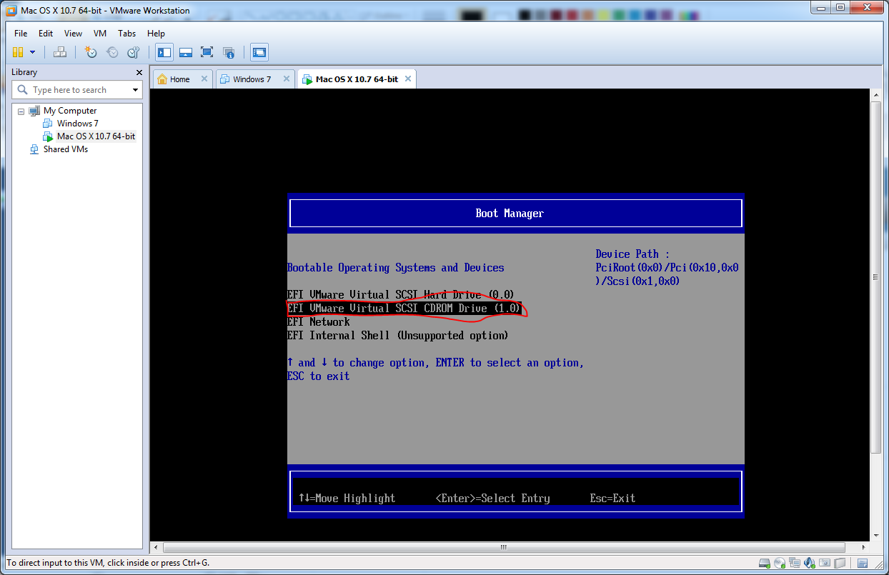Toggle the console view icon

[x=259, y=52]
